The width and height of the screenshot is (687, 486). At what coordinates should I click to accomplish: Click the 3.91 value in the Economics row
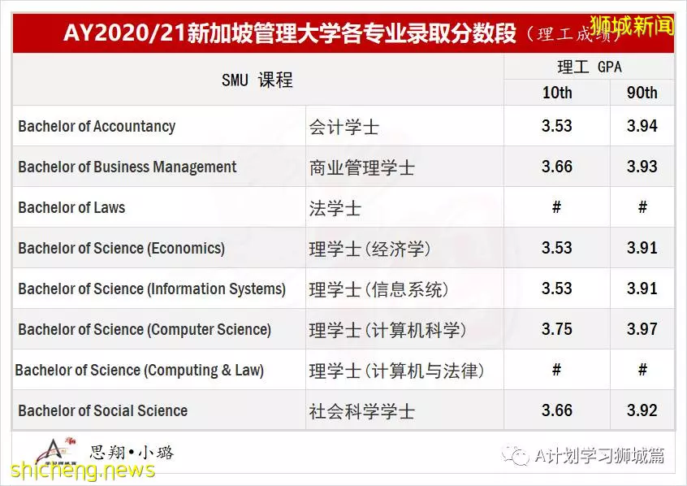(x=642, y=248)
